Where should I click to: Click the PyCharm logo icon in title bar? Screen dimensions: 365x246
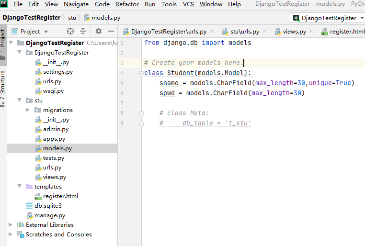tap(5, 4)
